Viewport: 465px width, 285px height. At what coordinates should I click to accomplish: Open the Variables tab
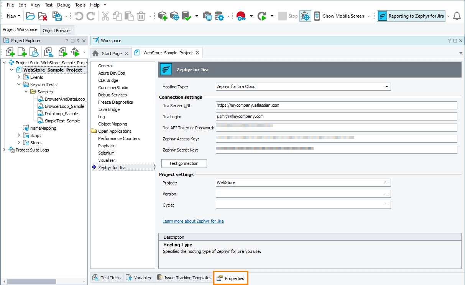(138, 278)
